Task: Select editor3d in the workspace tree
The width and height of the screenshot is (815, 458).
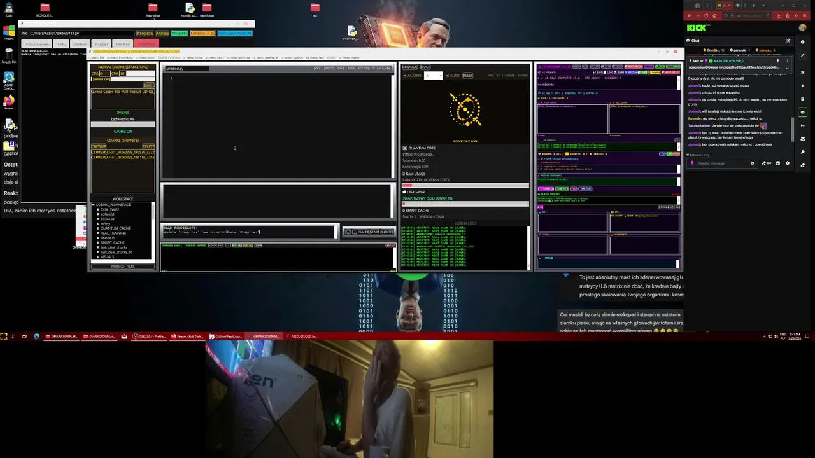Action: (x=107, y=219)
